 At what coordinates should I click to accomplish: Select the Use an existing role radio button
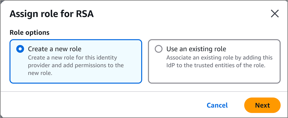(159, 49)
